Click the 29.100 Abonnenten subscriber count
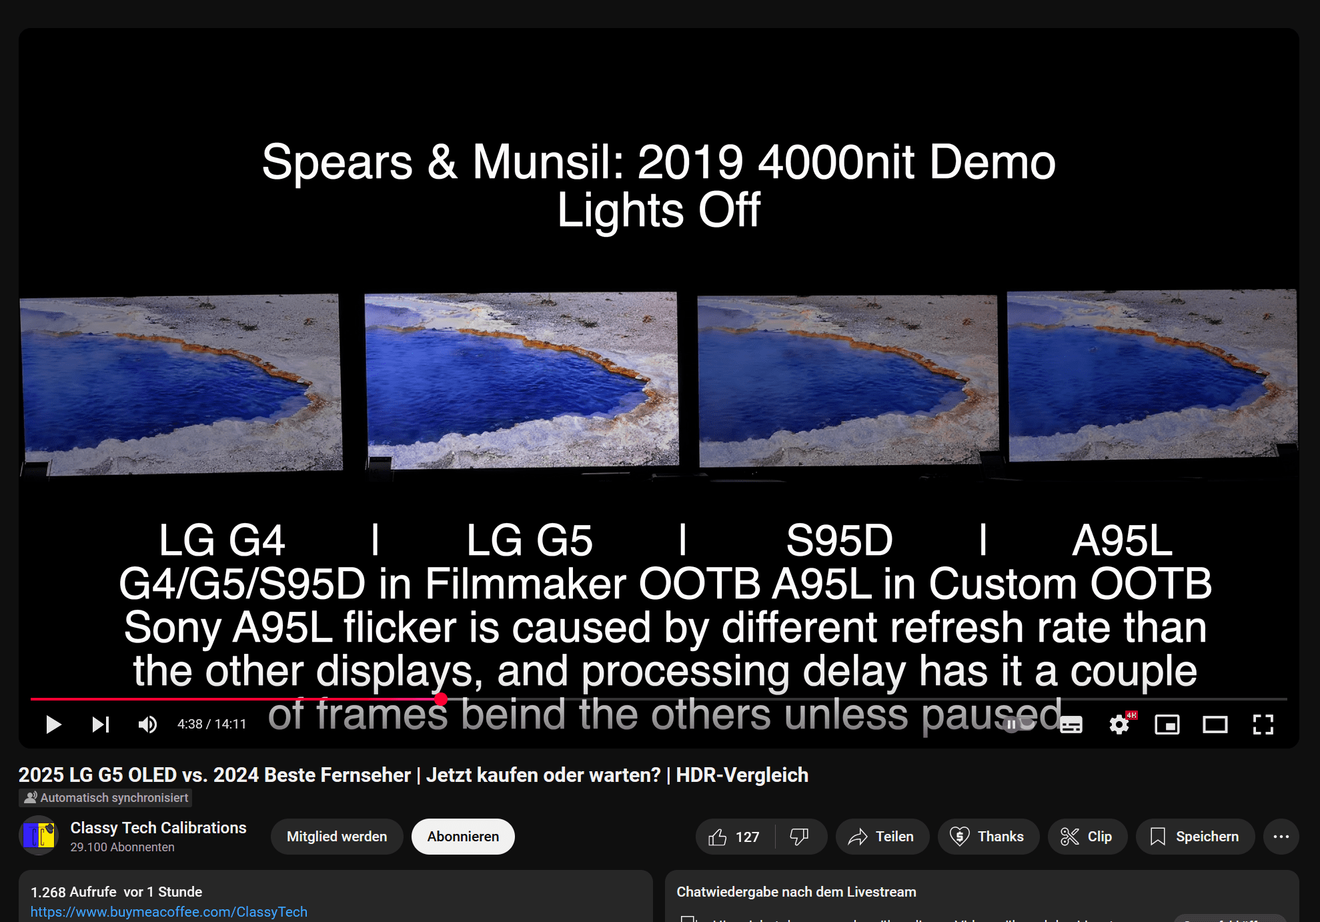 click(122, 847)
